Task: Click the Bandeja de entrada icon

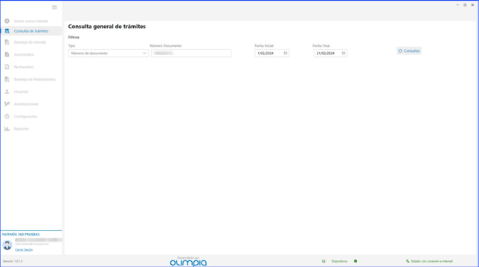Action: coord(7,42)
